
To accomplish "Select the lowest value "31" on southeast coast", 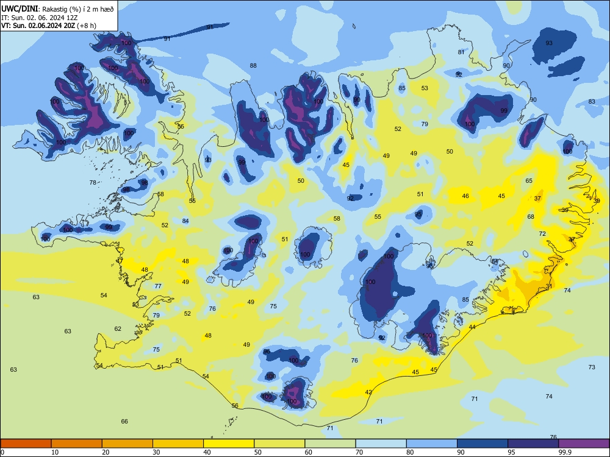I will tap(549, 286).
